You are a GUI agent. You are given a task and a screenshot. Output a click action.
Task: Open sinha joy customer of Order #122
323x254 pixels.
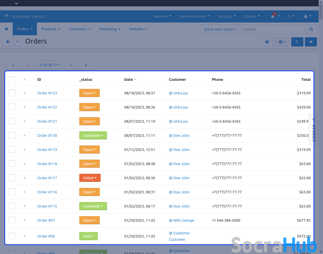[x=179, y=107]
